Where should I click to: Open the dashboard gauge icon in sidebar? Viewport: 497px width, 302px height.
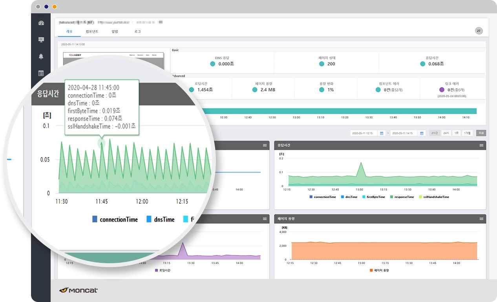click(41, 23)
